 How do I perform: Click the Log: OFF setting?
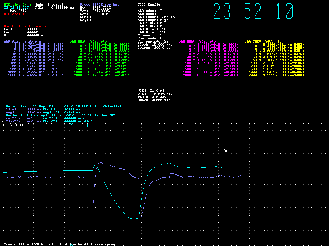pyautogui.click(x=88, y=20)
